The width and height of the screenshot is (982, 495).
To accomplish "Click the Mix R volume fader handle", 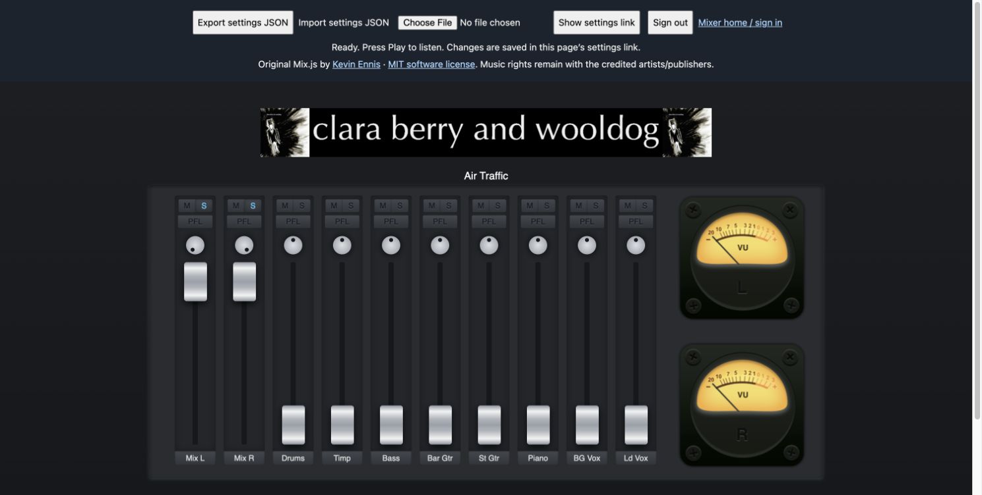I will point(244,282).
